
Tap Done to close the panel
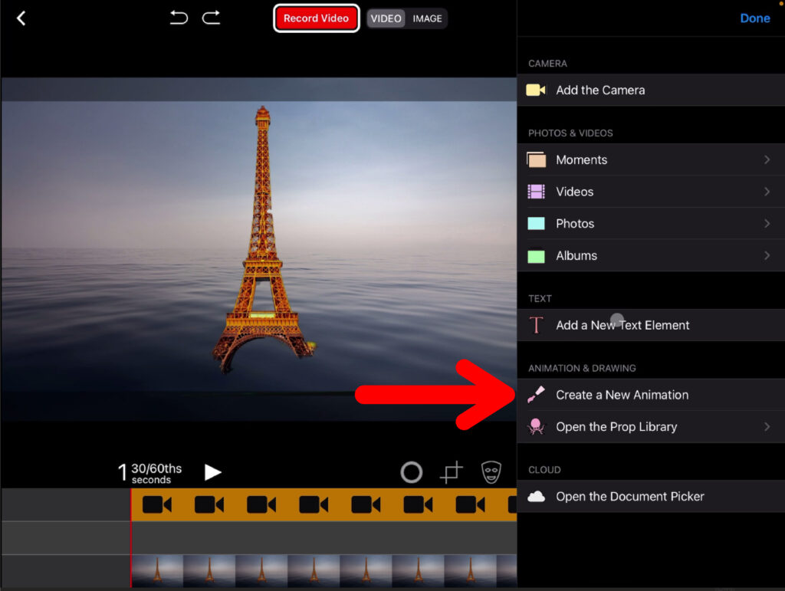pyautogui.click(x=754, y=18)
